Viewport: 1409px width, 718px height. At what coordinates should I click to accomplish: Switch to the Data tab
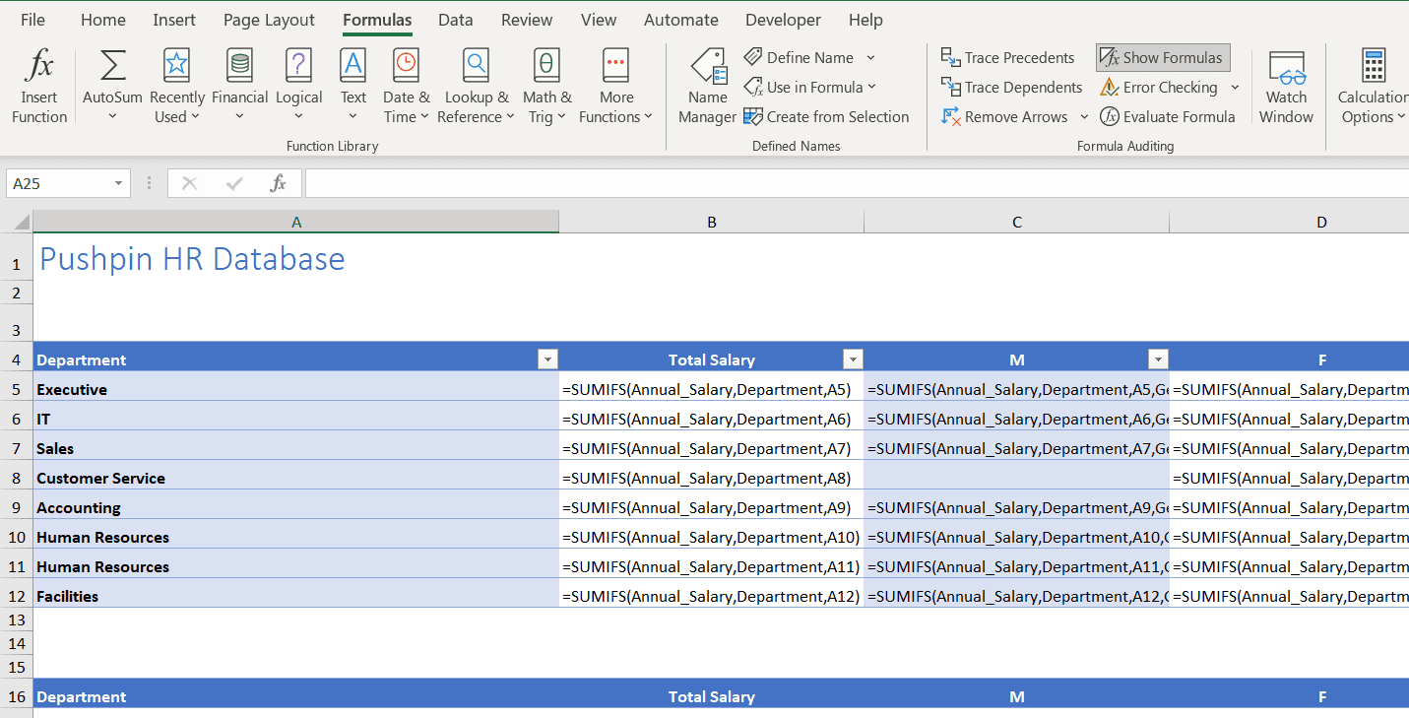pyautogui.click(x=455, y=20)
